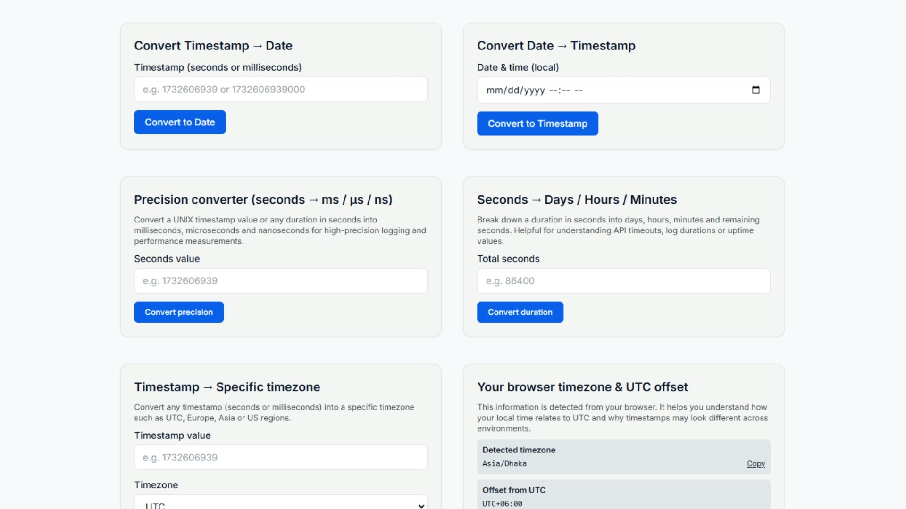Click the mm/dd/yyyy date segment

[515, 90]
